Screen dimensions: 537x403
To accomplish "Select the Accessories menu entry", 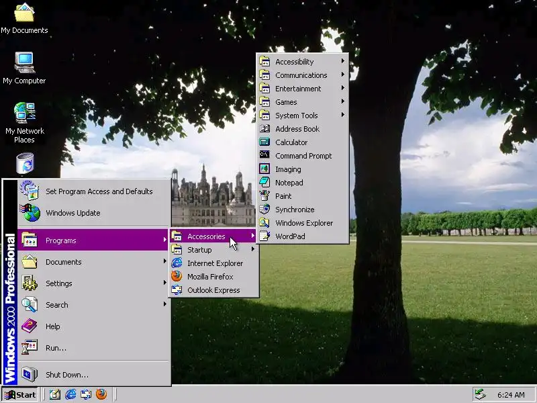I will 213,236.
